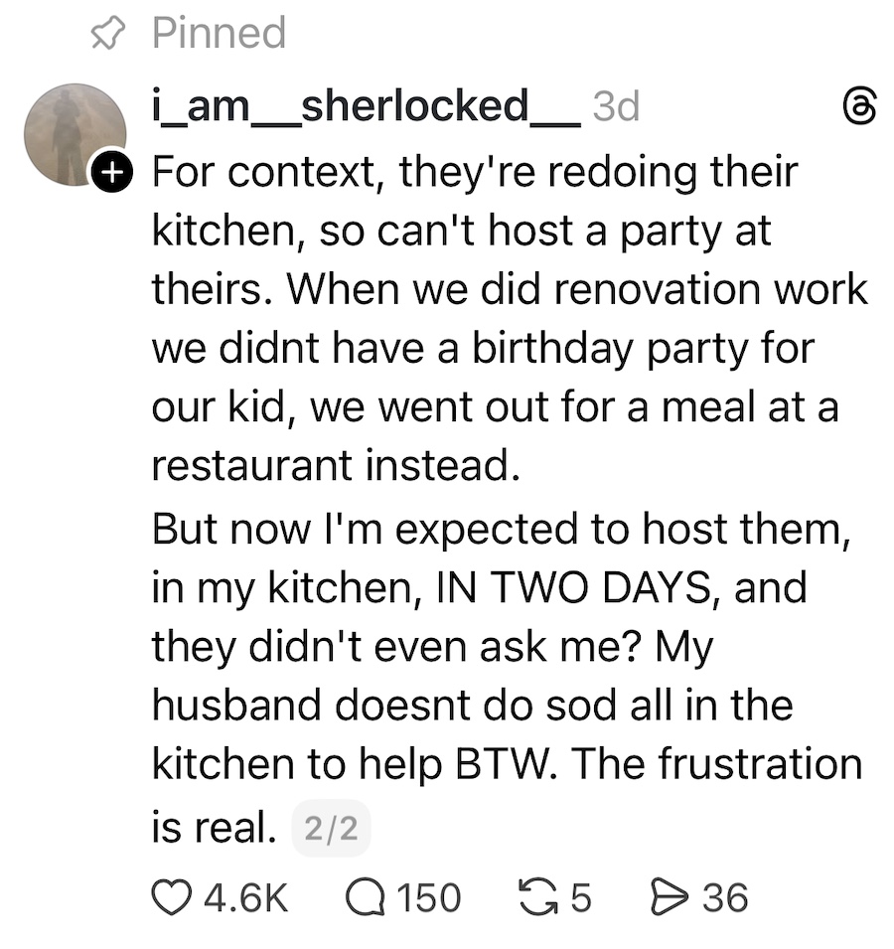Image resolution: width=894 pixels, height=949 pixels.
Task: Click the share count showing 36
Action: (x=724, y=897)
